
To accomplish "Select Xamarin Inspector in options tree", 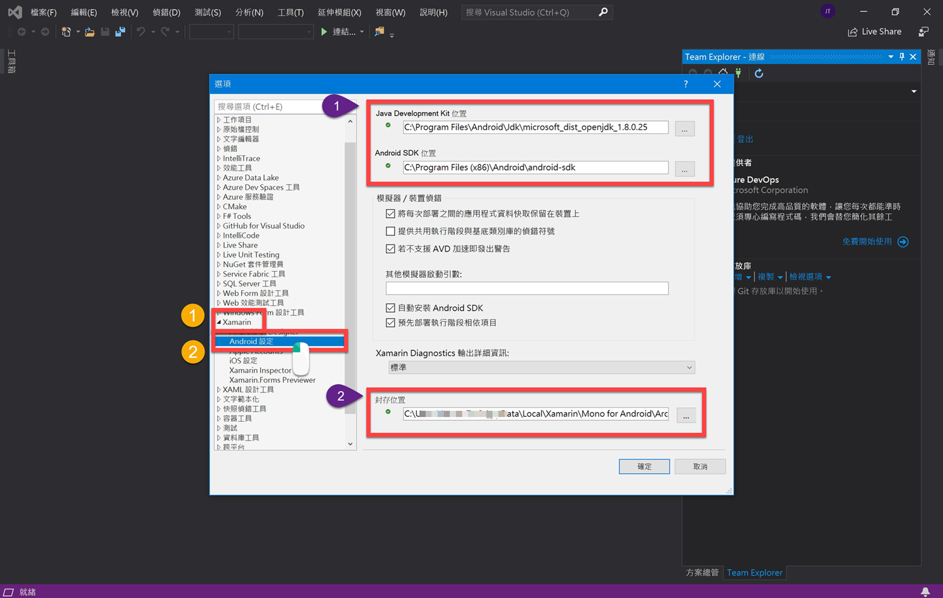I will (x=260, y=370).
